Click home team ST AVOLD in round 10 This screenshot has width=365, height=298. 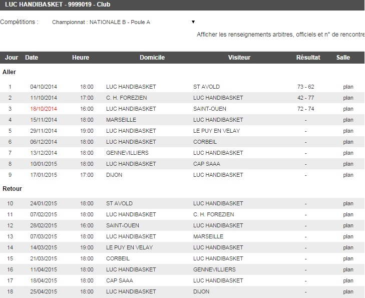pos(119,203)
